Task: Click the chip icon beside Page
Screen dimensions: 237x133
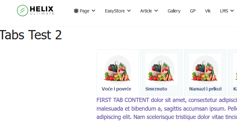Action: pyautogui.click(x=76, y=11)
